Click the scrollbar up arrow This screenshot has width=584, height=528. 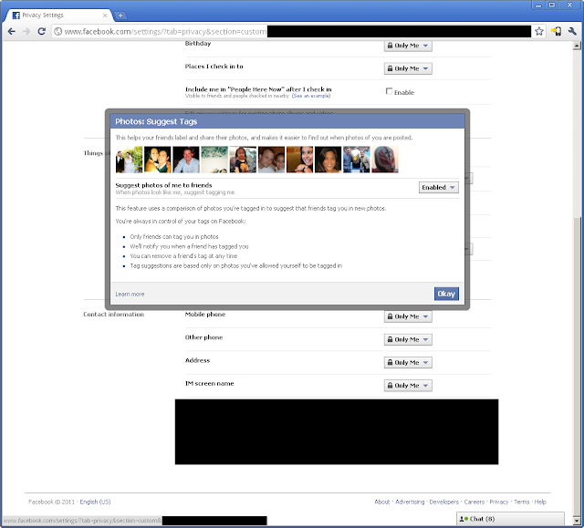577,46
